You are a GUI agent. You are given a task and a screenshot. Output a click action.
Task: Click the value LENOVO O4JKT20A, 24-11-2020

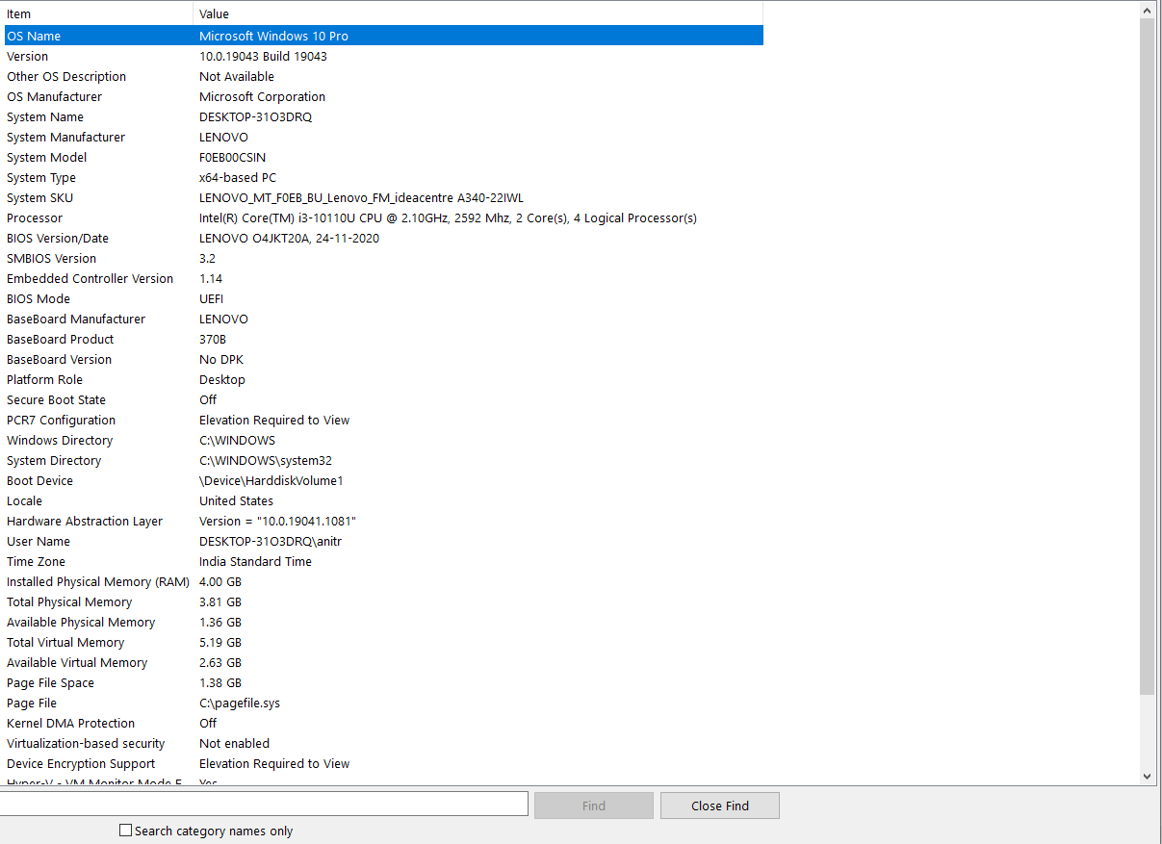(289, 238)
